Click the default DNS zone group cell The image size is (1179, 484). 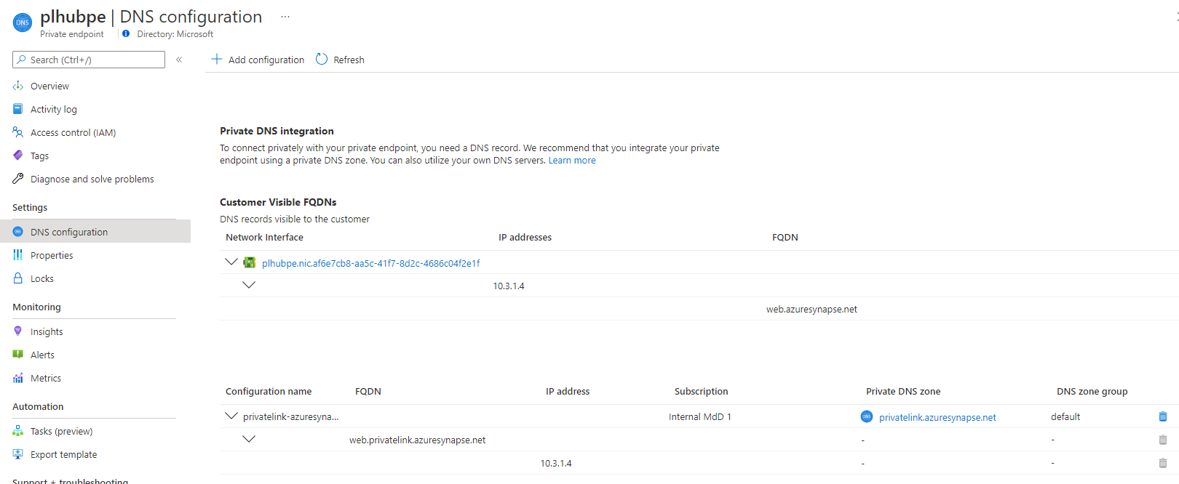pyautogui.click(x=1065, y=416)
